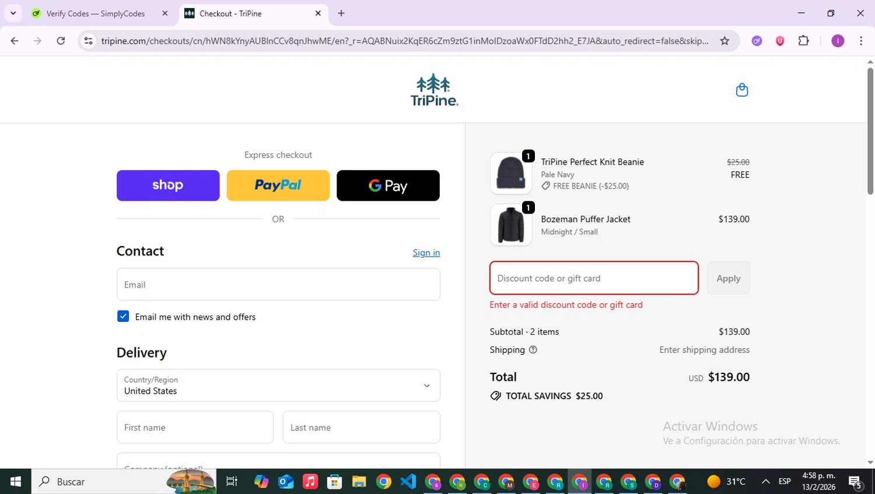The height and width of the screenshot is (494, 875).
Task: Open a new browser tab
Action: point(341,13)
